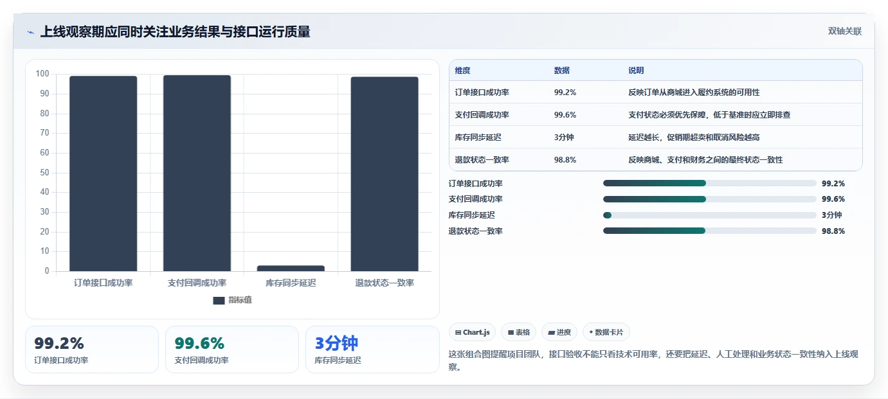Click the 订单接口成功率 chart bar
This screenshot has width=888, height=399.
coord(103,173)
